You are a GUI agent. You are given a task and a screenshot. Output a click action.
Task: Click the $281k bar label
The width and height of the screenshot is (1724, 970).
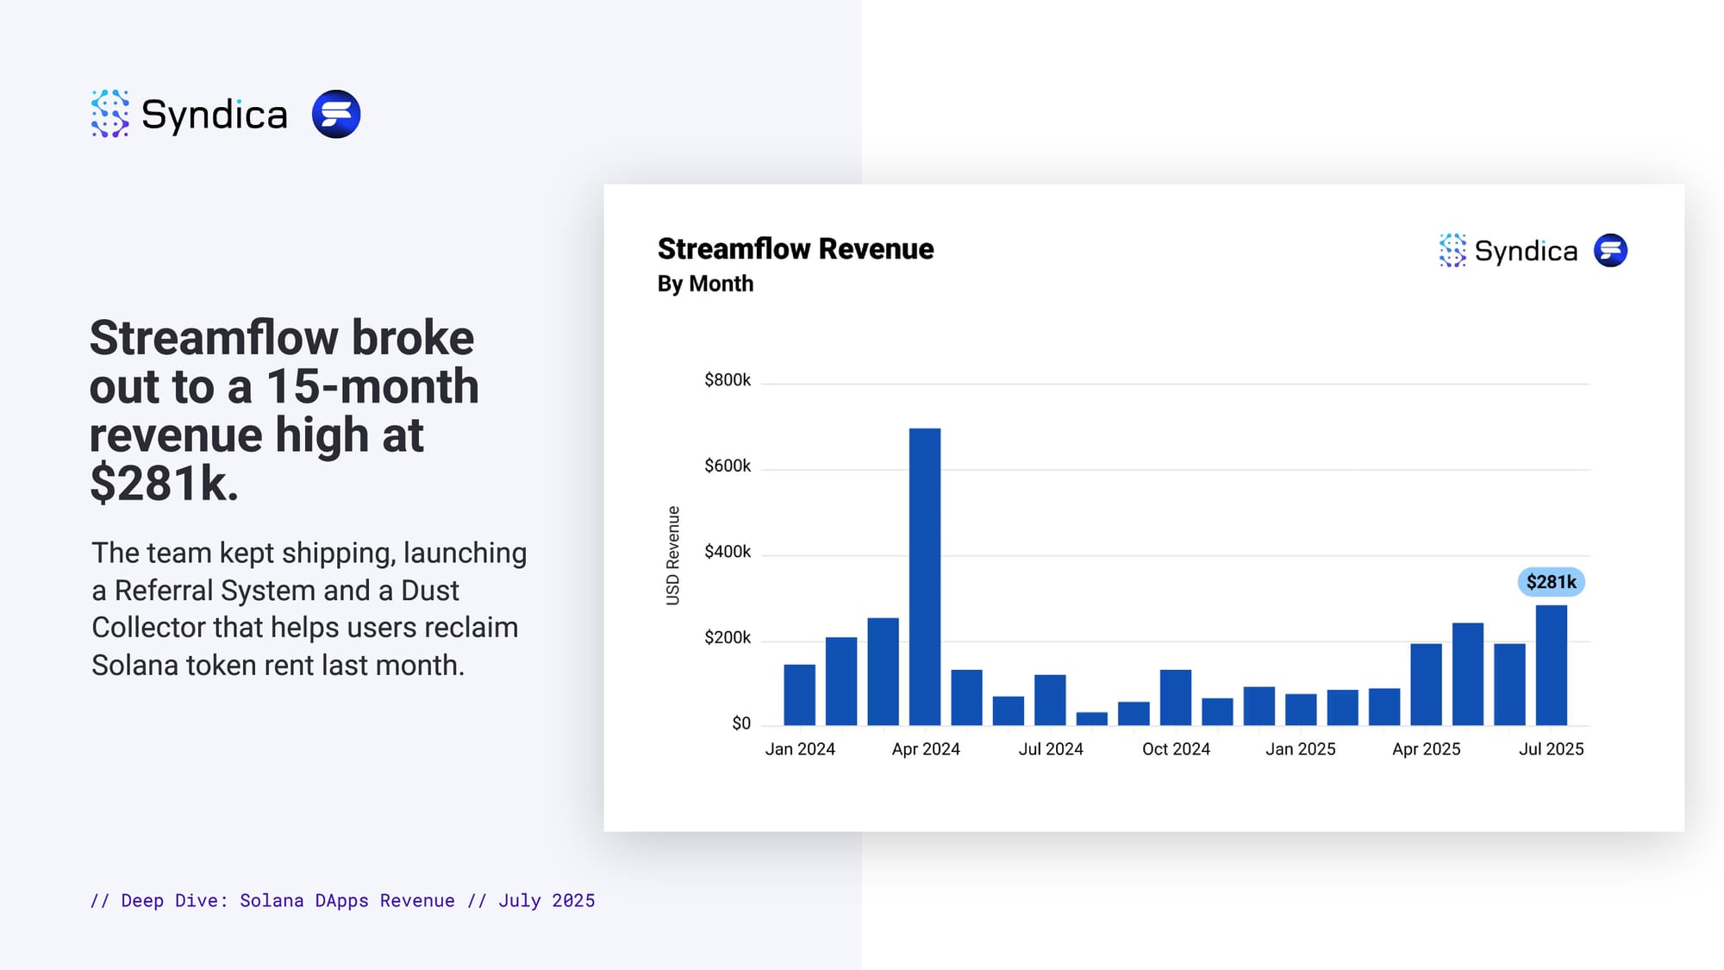point(1551,582)
